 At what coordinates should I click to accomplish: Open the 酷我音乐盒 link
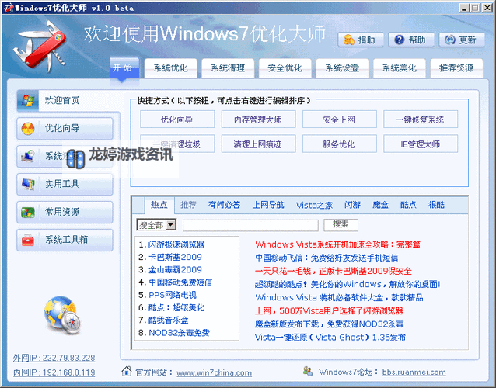pyautogui.click(x=168, y=320)
